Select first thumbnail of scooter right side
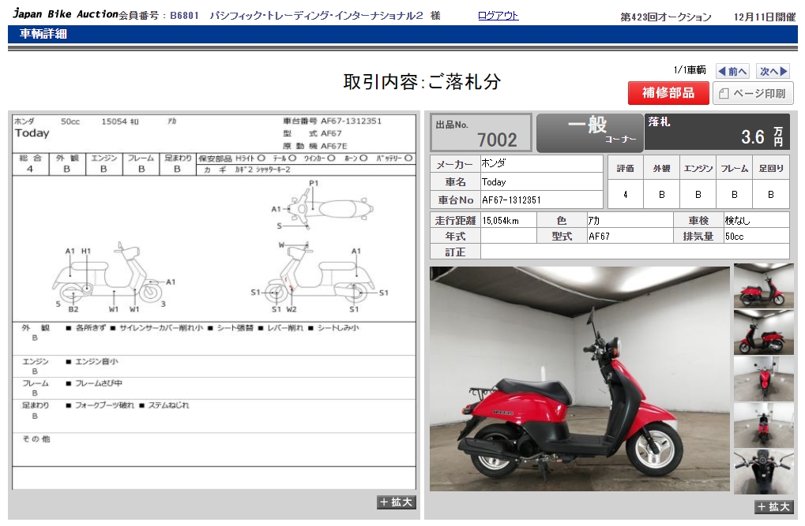This screenshot has width=805, height=526. pos(763,285)
